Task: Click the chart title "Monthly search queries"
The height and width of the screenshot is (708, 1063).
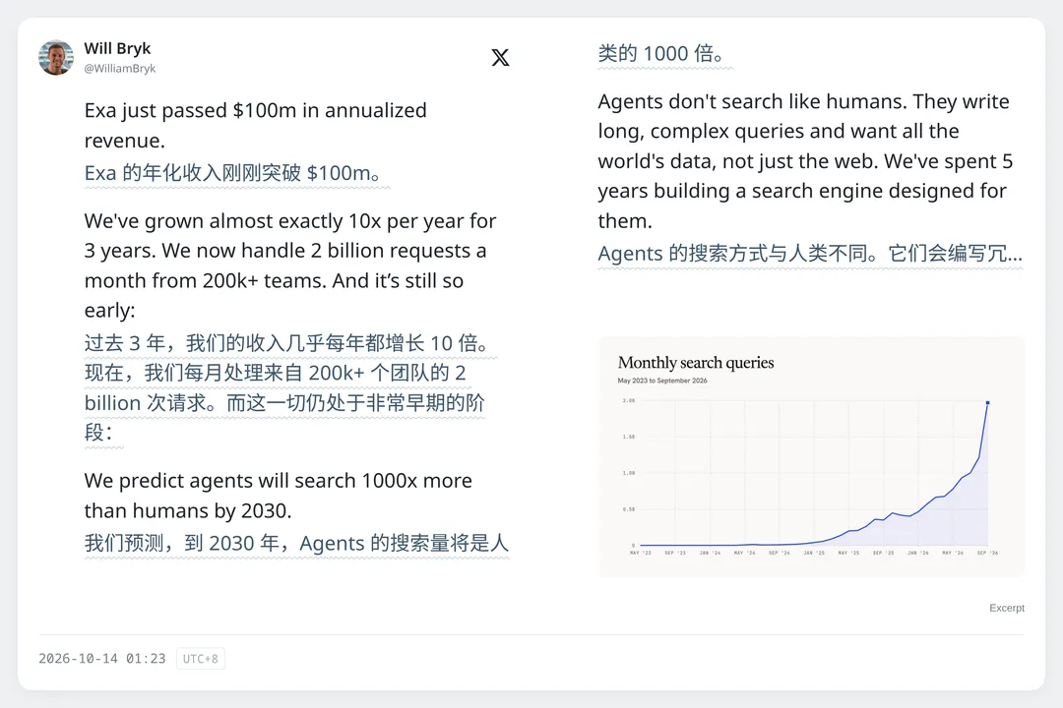Action: pos(696,363)
